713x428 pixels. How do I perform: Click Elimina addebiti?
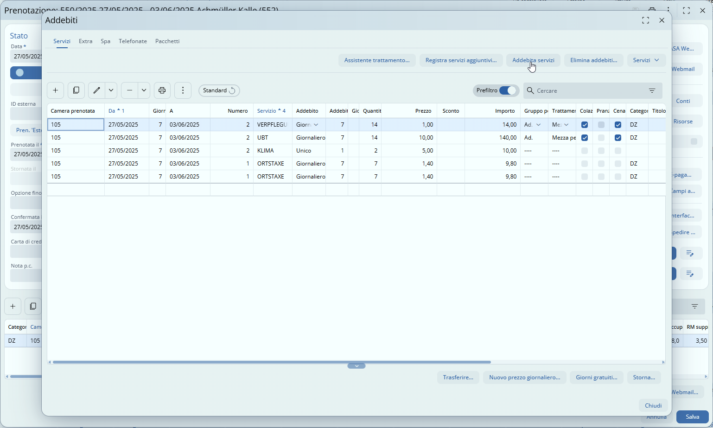(x=594, y=60)
